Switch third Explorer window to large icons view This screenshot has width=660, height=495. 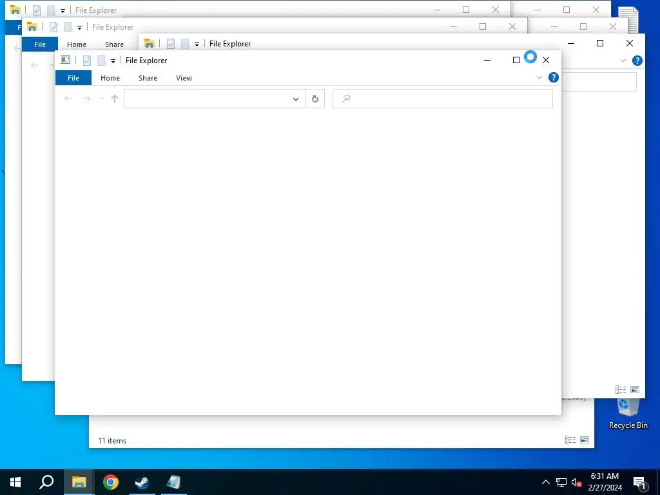(x=635, y=390)
